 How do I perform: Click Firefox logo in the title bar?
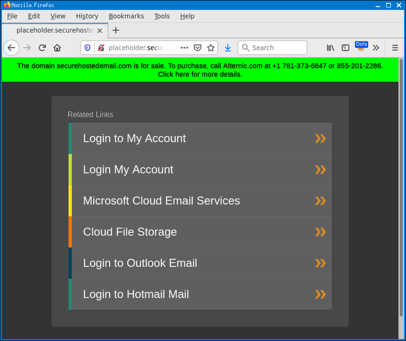tap(7, 5)
